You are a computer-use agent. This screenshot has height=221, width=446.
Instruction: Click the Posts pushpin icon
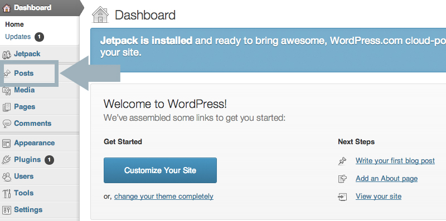[7, 73]
